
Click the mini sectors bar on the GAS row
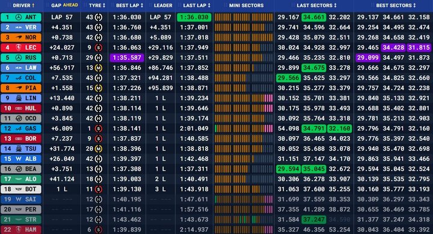(244, 128)
